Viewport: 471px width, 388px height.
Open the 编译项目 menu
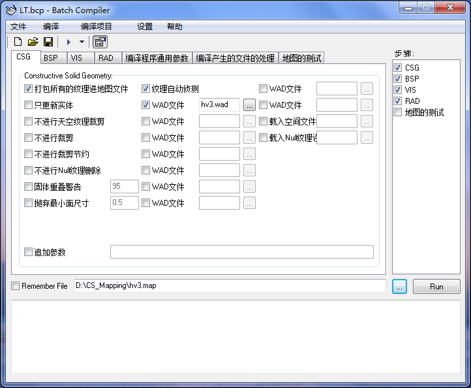point(96,27)
